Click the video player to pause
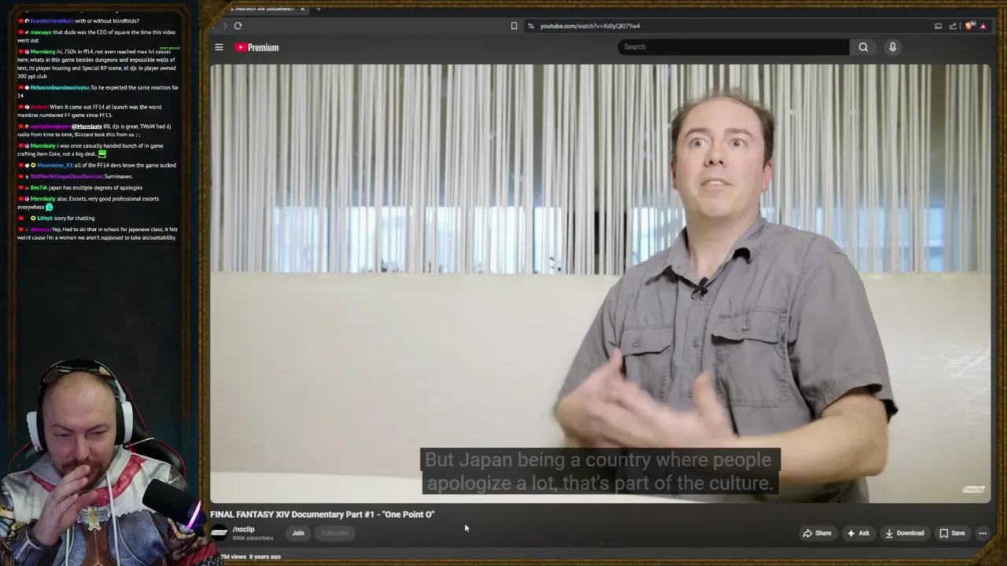This screenshot has width=1007, height=566. click(x=600, y=283)
